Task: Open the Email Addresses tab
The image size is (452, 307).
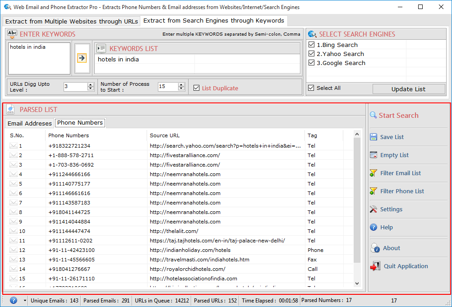Action: 29,123
